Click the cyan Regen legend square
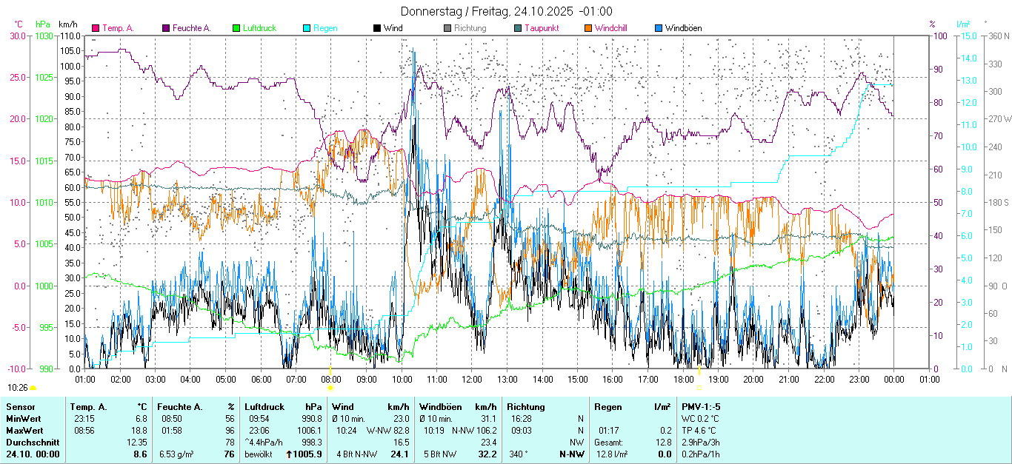 click(x=307, y=28)
